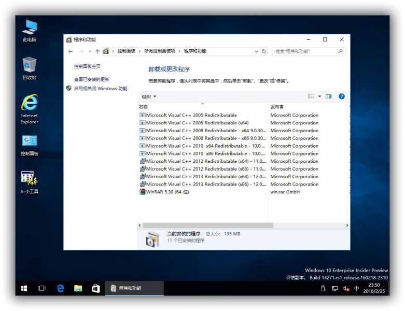Screen dimensions: 405x311
Task: Expand the chevron after 控制面板 breadcrumb
Action: (139, 51)
